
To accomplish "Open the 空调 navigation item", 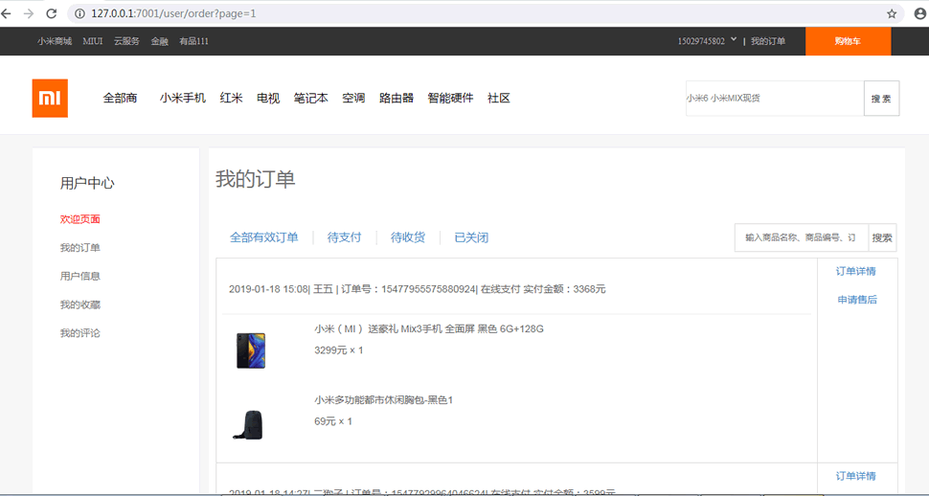I will pos(353,99).
